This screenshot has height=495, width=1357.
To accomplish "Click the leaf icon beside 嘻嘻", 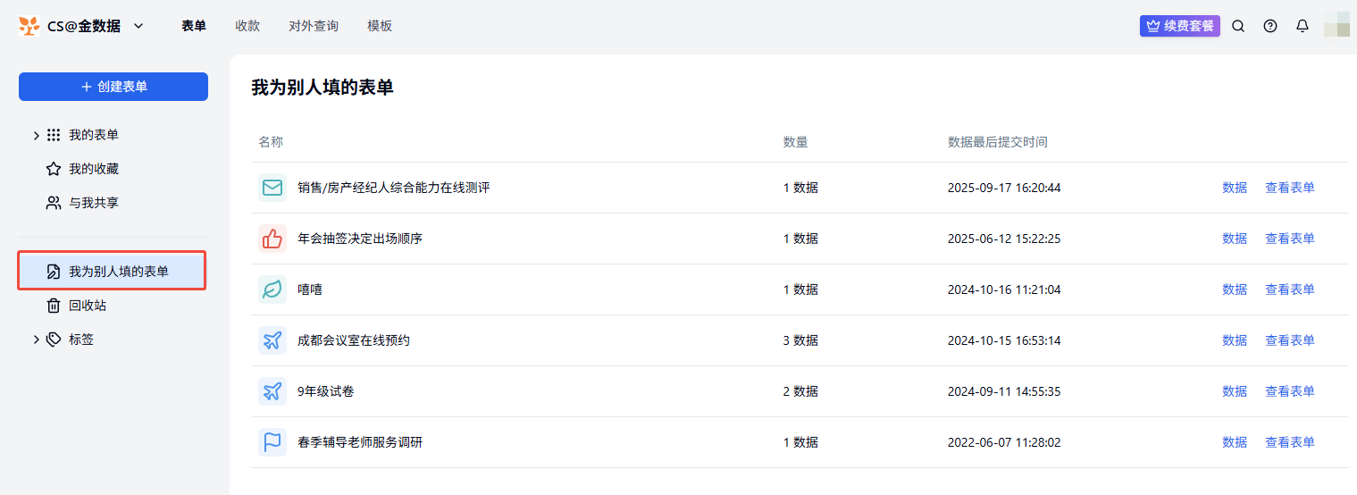I will [272, 289].
